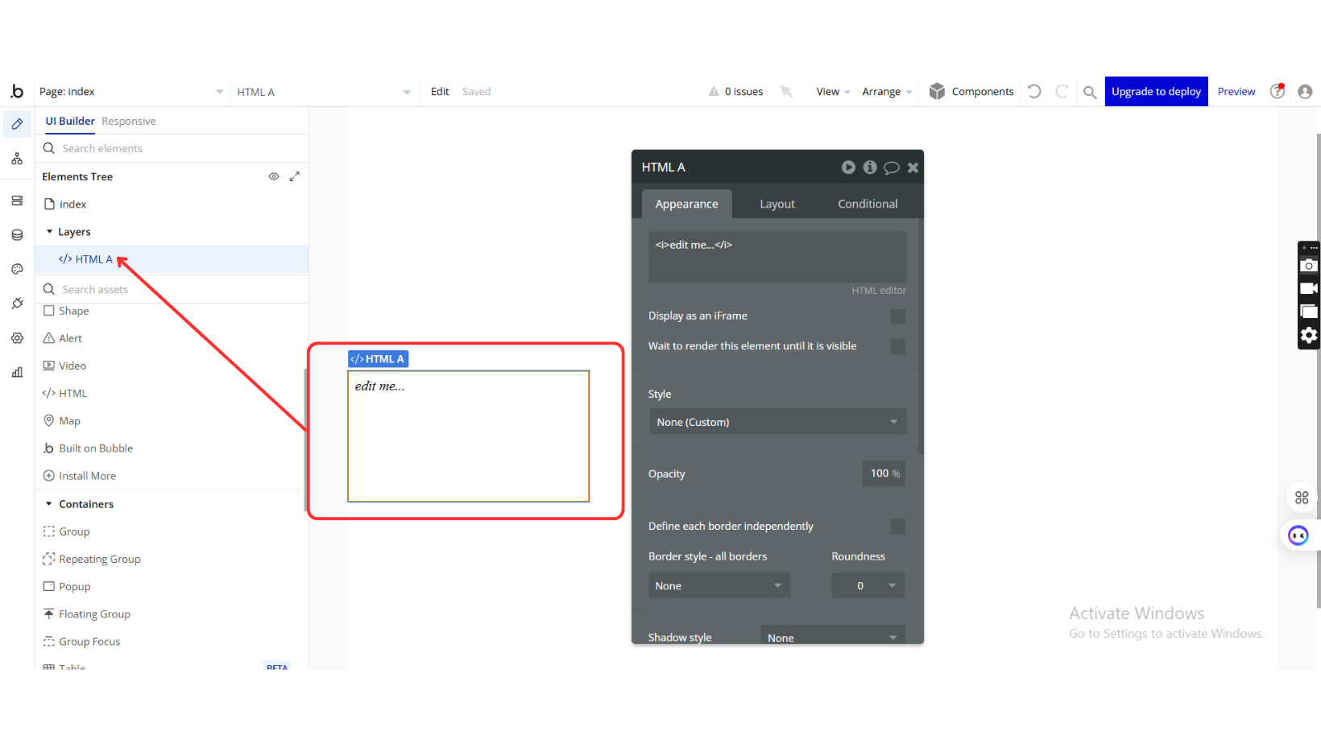Open the Shadow style dropdown
Viewport: 1321px width, 744px height.
point(833,636)
